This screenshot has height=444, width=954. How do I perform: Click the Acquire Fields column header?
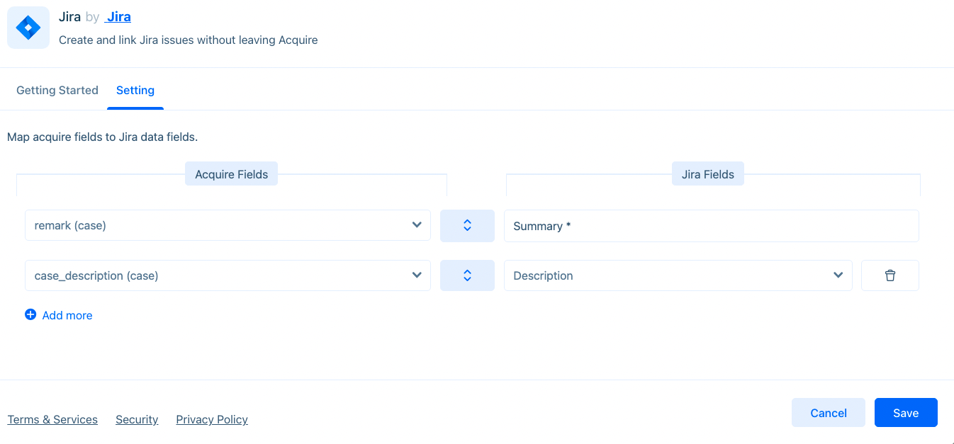click(232, 174)
